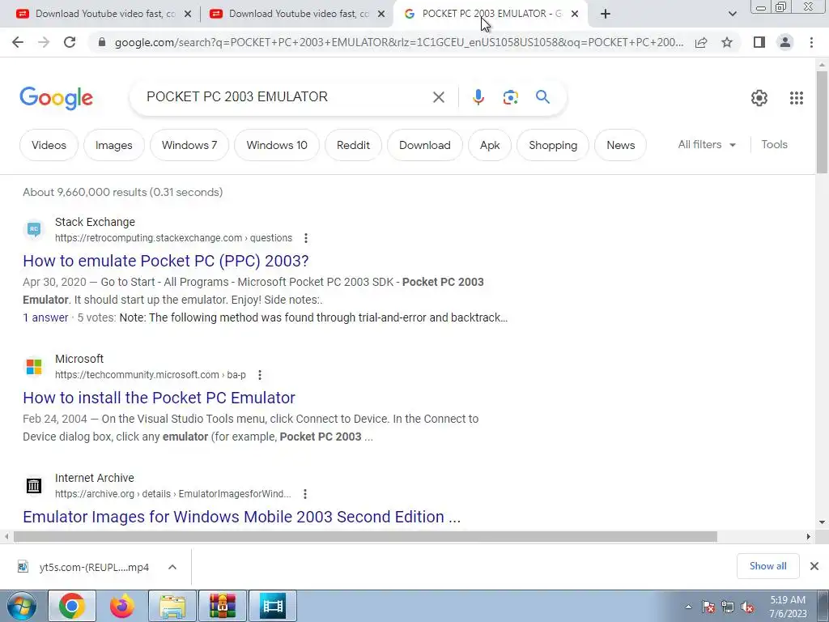This screenshot has width=829, height=622.
Task: Filter results by Images
Action: coord(113,145)
